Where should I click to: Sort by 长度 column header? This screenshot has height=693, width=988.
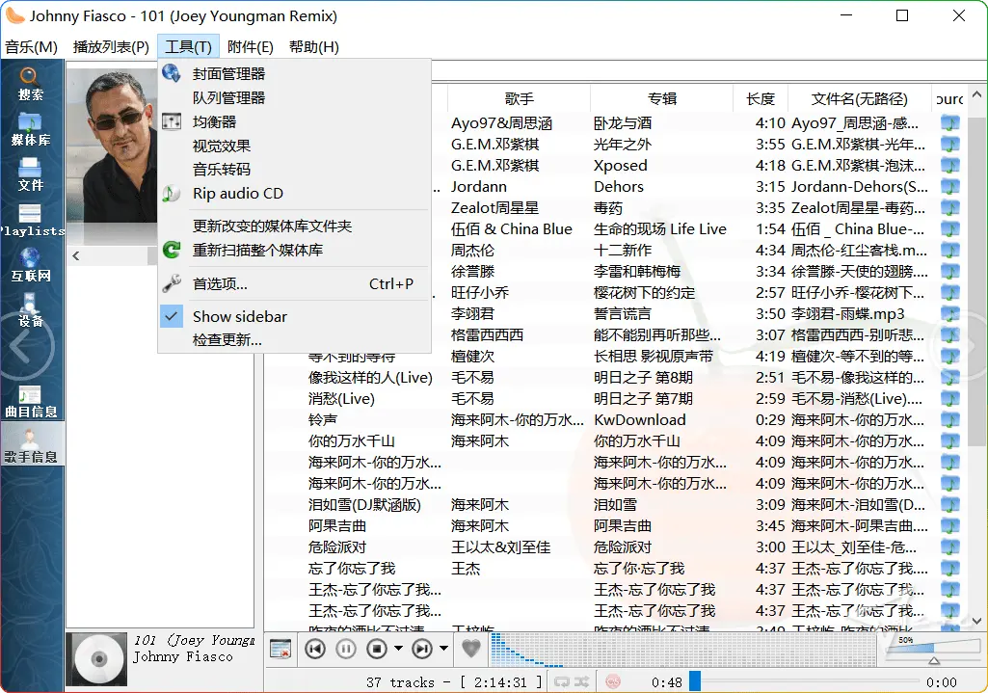761,99
